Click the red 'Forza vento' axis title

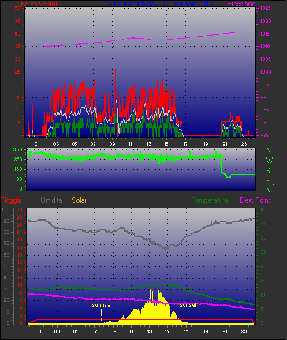coord(39,4)
